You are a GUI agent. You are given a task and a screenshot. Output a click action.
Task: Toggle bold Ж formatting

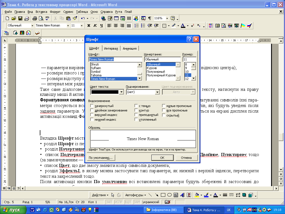pyautogui.click(x=89, y=26)
